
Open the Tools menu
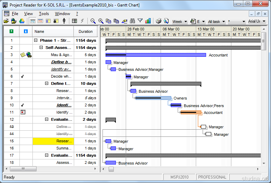coord(44,14)
